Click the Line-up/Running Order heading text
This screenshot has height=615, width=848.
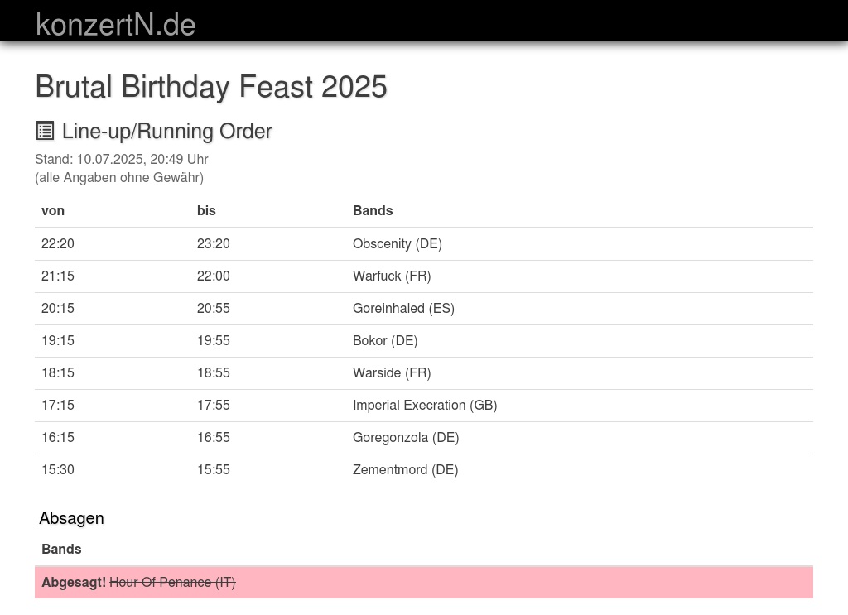(x=166, y=131)
